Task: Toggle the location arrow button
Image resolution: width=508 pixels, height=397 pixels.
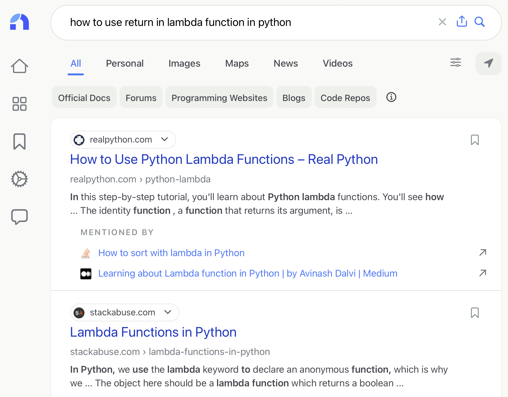Action: click(x=488, y=63)
